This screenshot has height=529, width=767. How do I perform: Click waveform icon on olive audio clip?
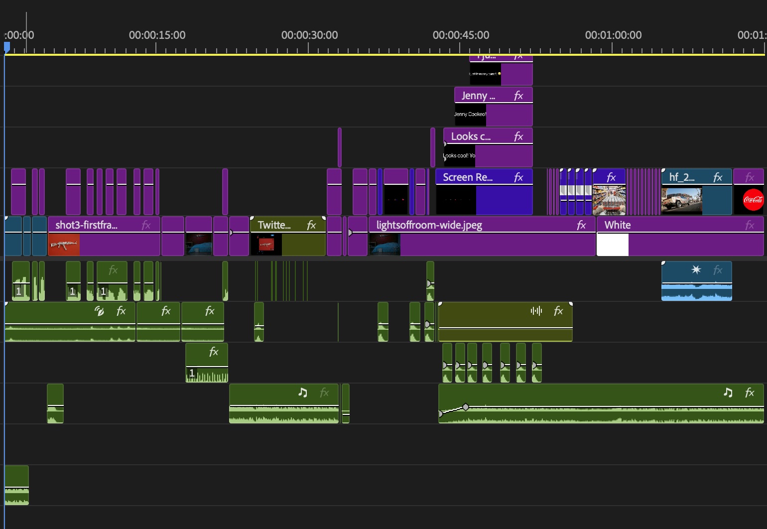[536, 311]
